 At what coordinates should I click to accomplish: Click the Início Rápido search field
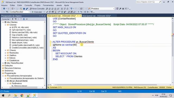[147, 2]
